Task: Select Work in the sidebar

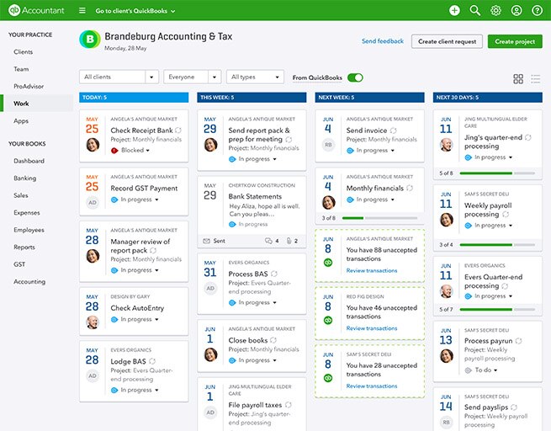Action: click(x=37, y=104)
